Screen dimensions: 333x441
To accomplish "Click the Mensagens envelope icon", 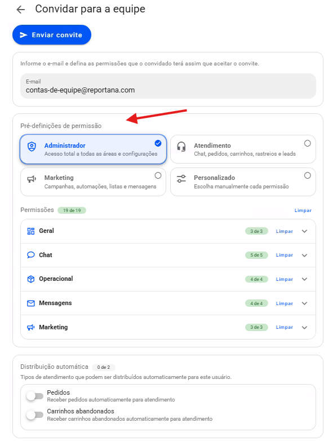I will [31, 303].
